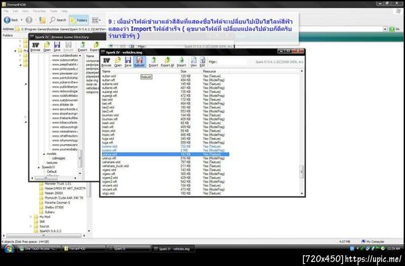Click Save icon in vehicles.img window

pos(128,62)
